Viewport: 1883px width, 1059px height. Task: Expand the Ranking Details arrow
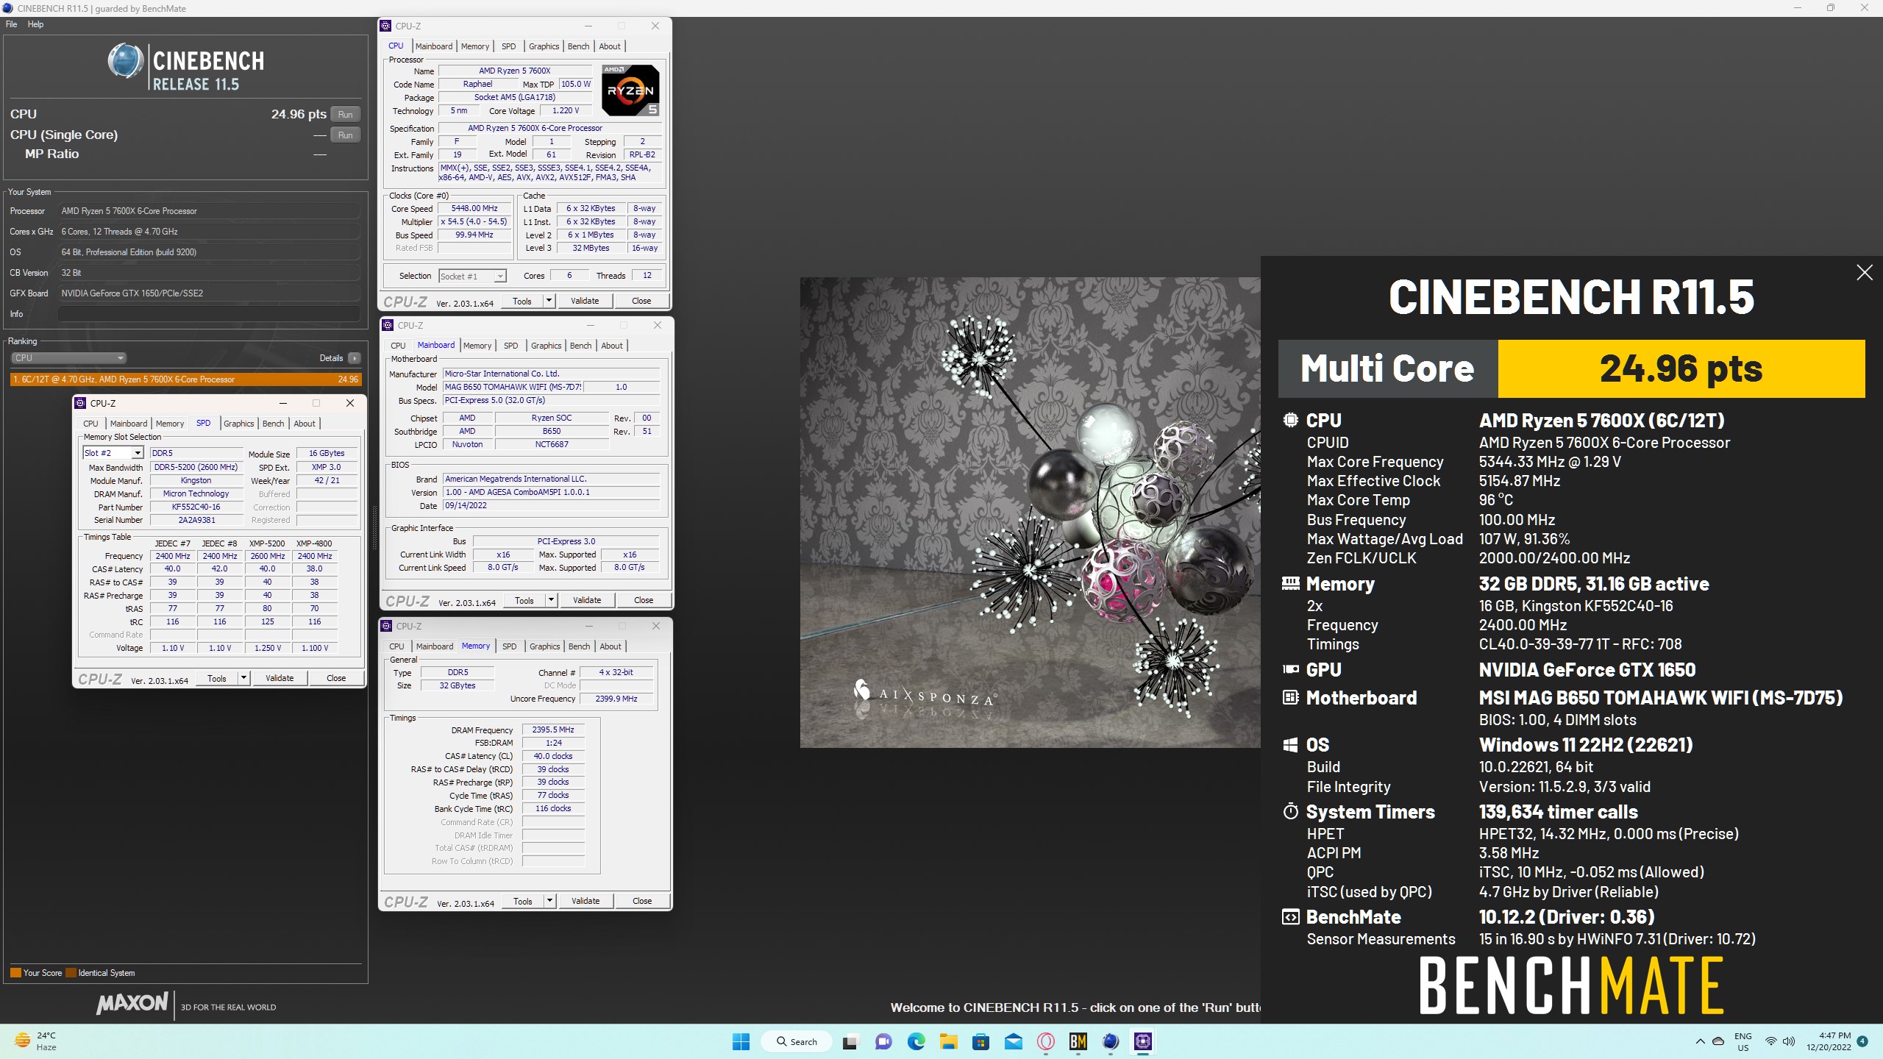coord(355,358)
